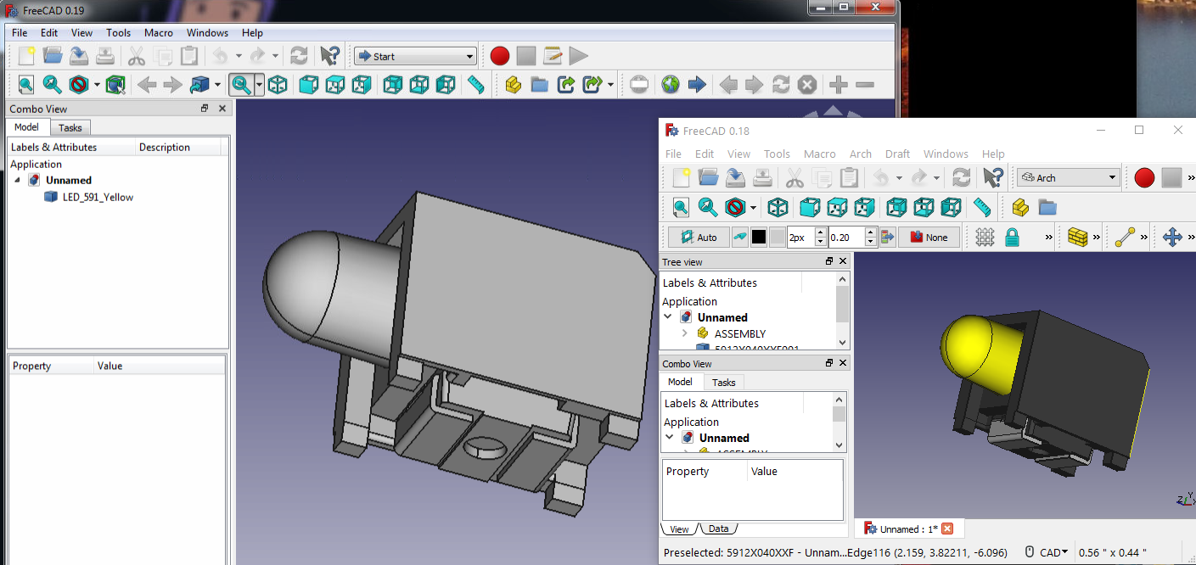Click the black line color swatch
Screen dimensions: 1196x565
(x=758, y=238)
